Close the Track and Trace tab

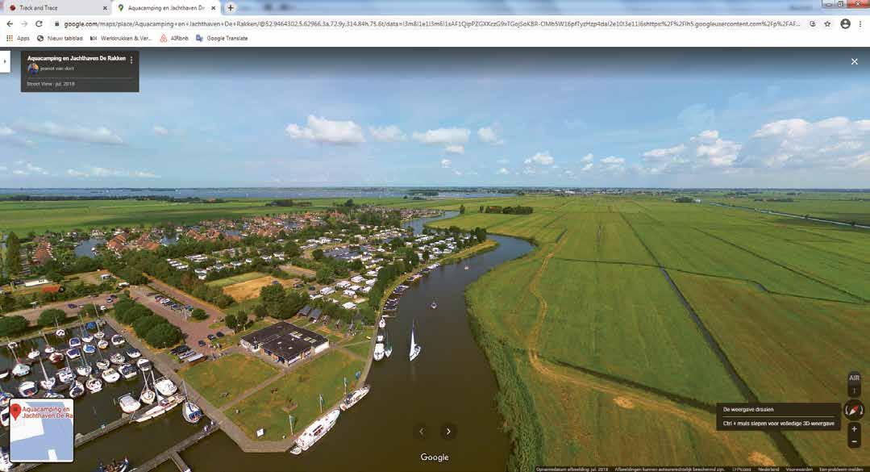point(105,8)
